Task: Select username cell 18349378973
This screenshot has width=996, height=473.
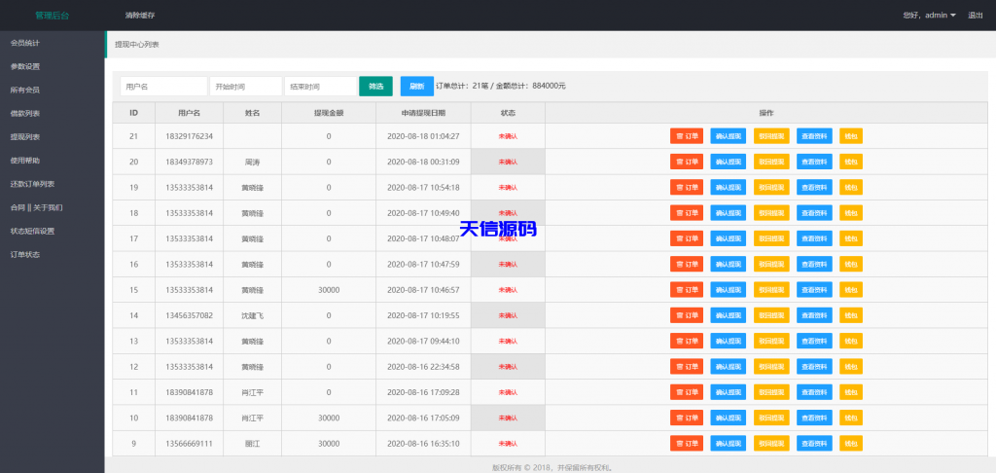Action: point(190,162)
